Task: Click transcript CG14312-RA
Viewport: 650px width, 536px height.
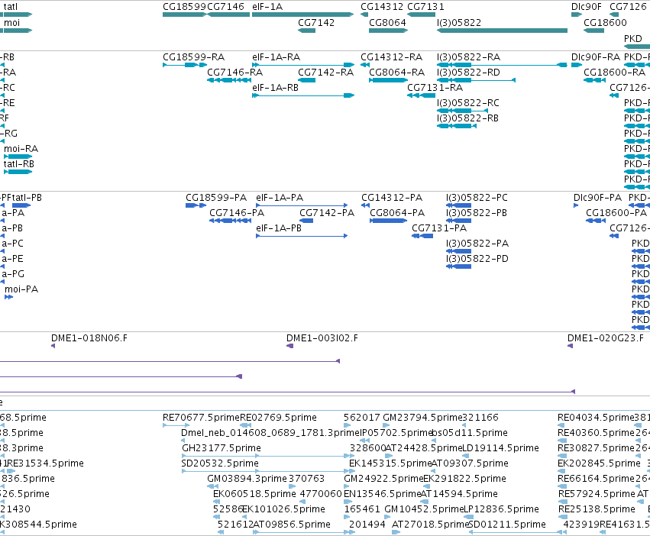Action: 391,57
